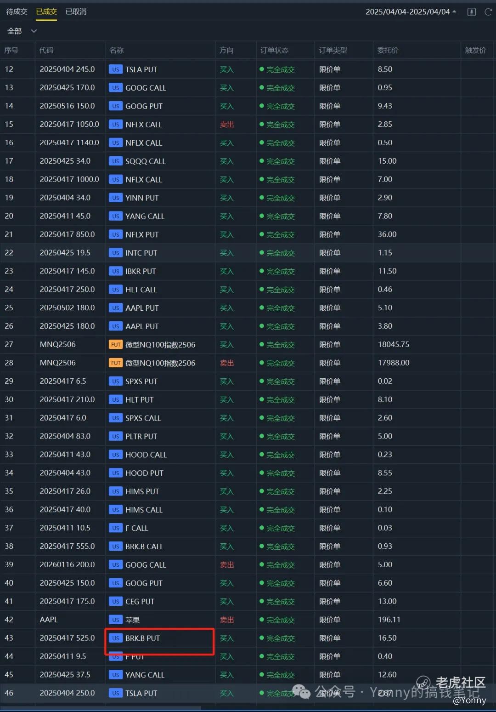The image size is (496, 712).
Task: Sort by the 代码 column header
Action: (46, 50)
